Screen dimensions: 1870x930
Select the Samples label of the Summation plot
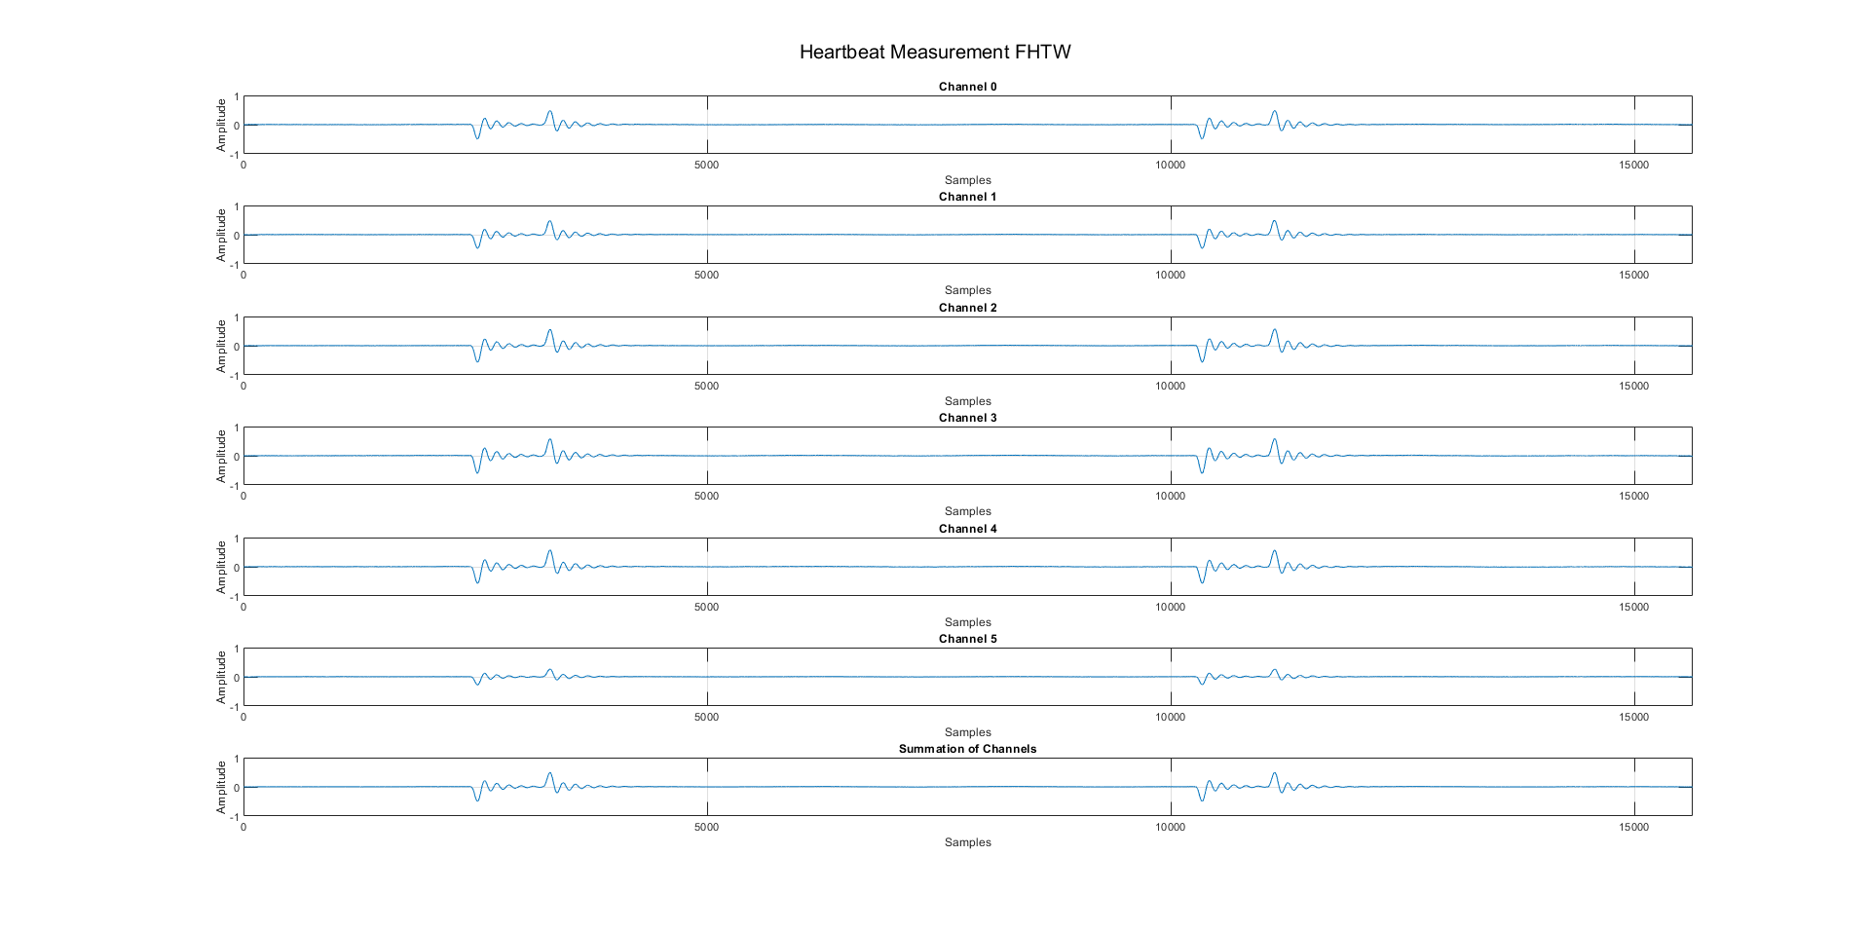tap(967, 842)
